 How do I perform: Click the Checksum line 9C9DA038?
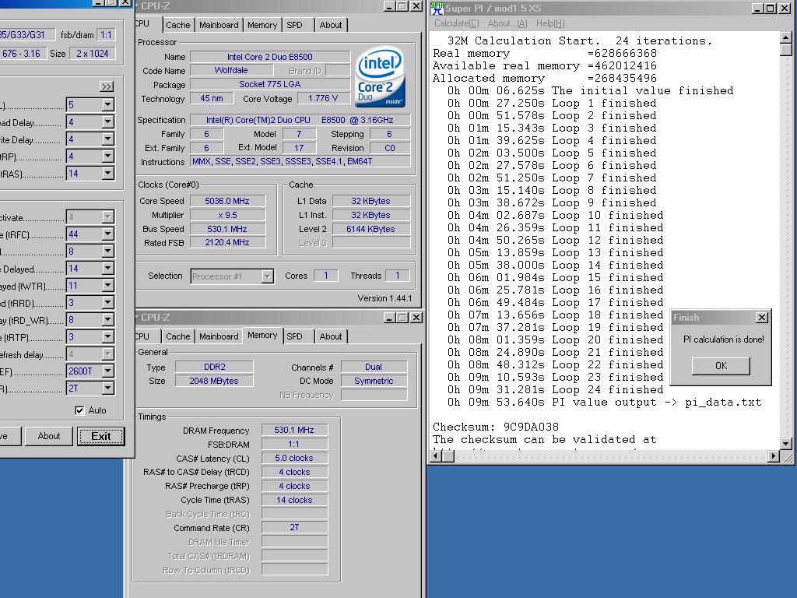496,427
